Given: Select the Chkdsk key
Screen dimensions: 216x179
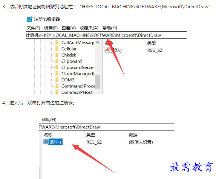Looking at the screenshot, I should [69, 55].
